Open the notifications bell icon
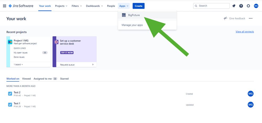 coord(234,6)
